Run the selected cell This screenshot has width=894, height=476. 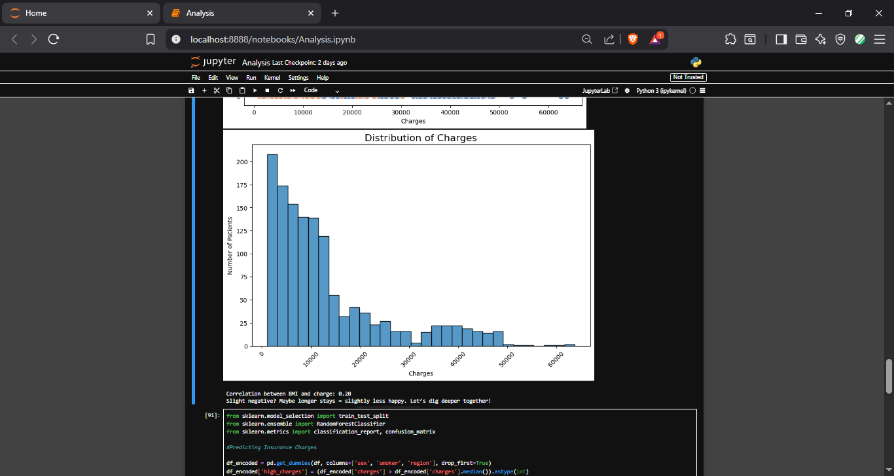[x=255, y=90]
